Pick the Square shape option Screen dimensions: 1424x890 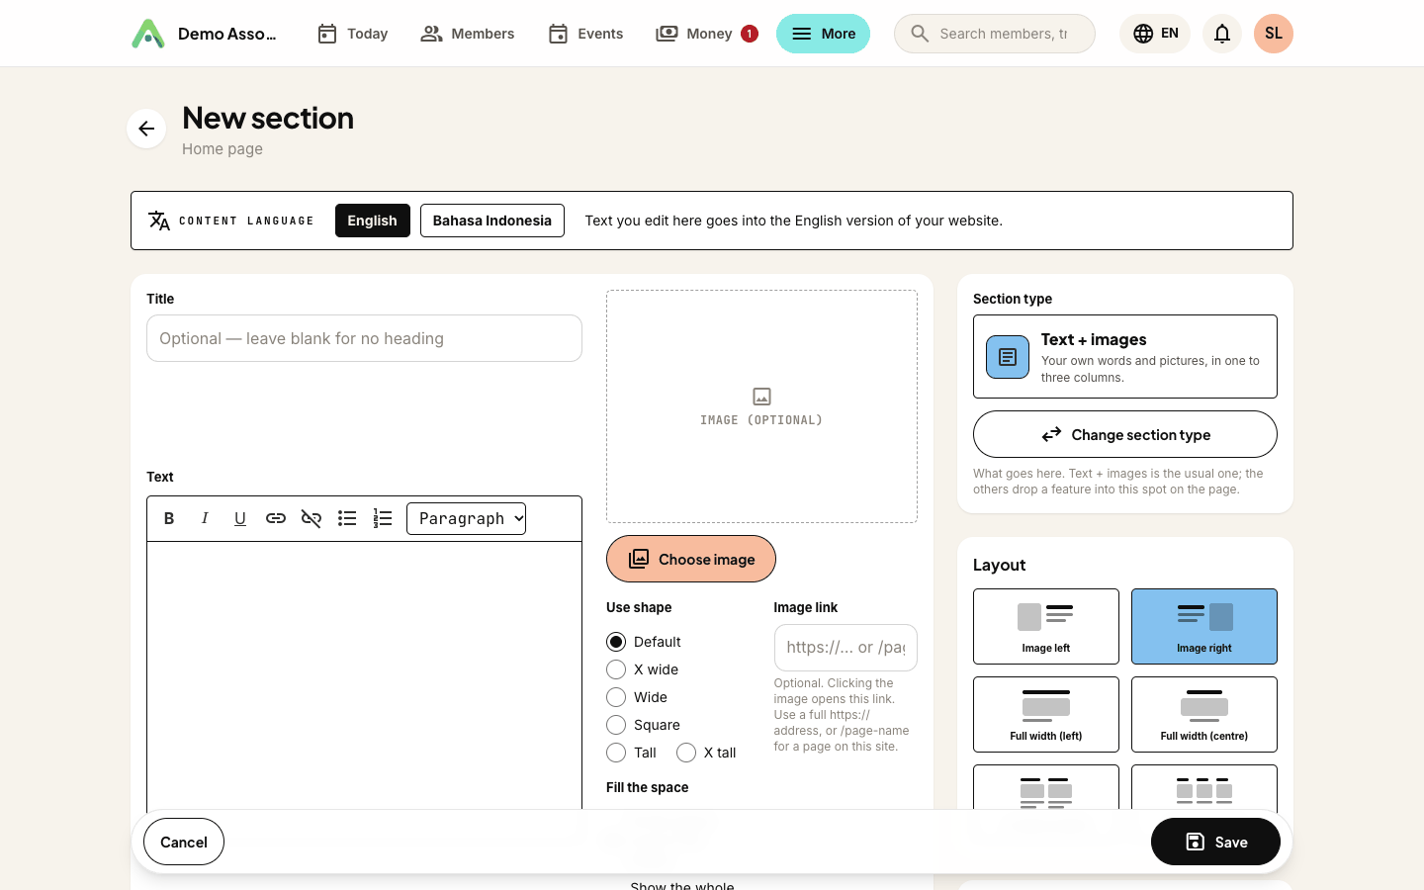[x=616, y=725]
